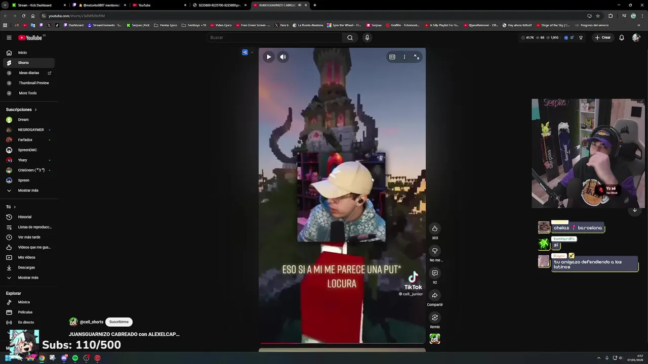Expand the Suscripciones section arrow
Screen dimensions: 648x364
[35, 110]
